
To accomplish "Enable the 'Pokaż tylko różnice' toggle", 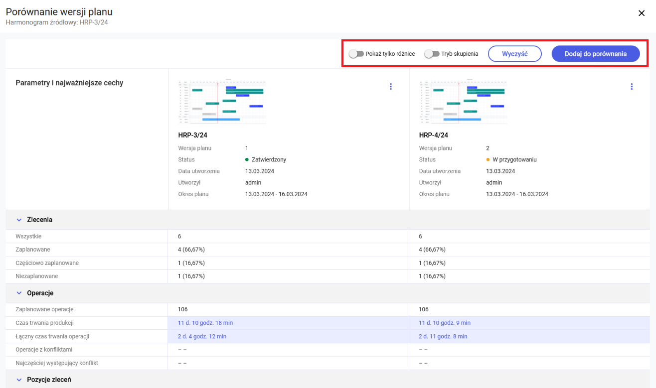I will pyautogui.click(x=356, y=54).
